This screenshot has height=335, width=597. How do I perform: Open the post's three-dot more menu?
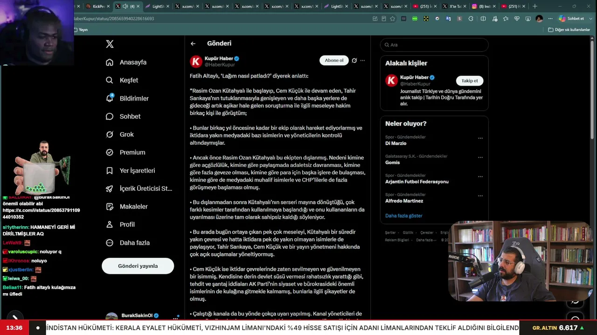pyautogui.click(x=362, y=60)
